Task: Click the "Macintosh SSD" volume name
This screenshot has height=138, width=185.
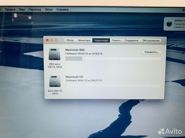Action: click(x=75, y=50)
